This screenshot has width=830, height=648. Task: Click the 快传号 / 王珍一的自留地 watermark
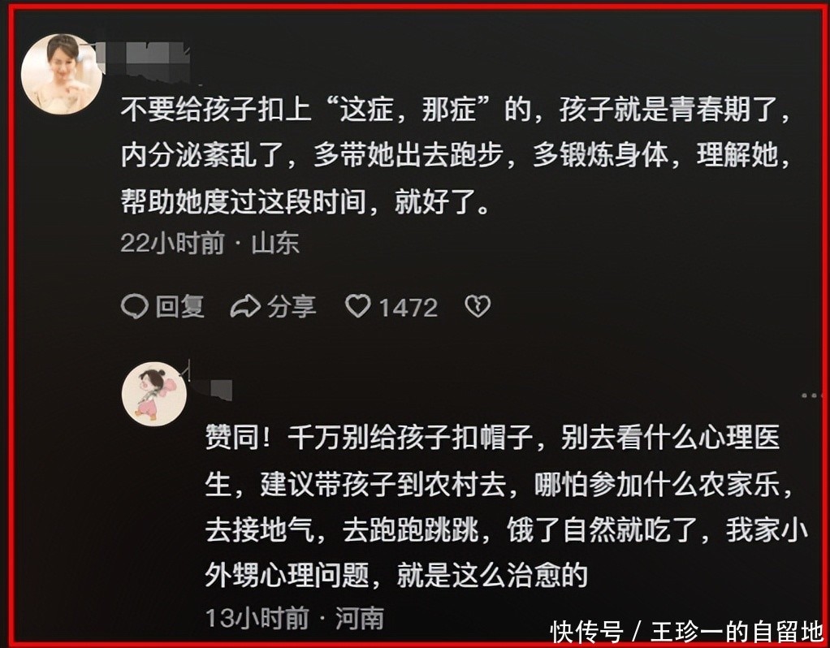click(x=687, y=632)
